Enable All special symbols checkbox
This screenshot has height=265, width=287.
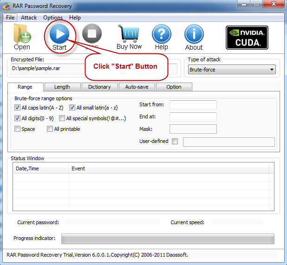pos(62,118)
